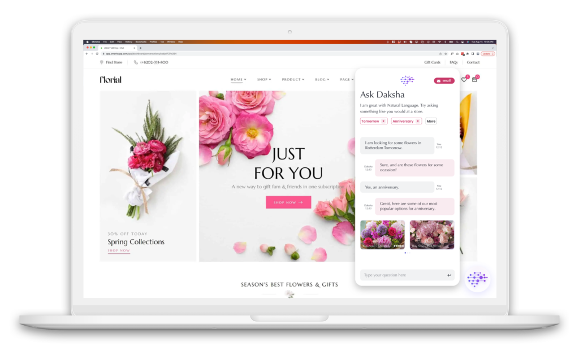The height and width of the screenshot is (350, 579).
Task: Open the Gift Cards link
Action: (432, 62)
